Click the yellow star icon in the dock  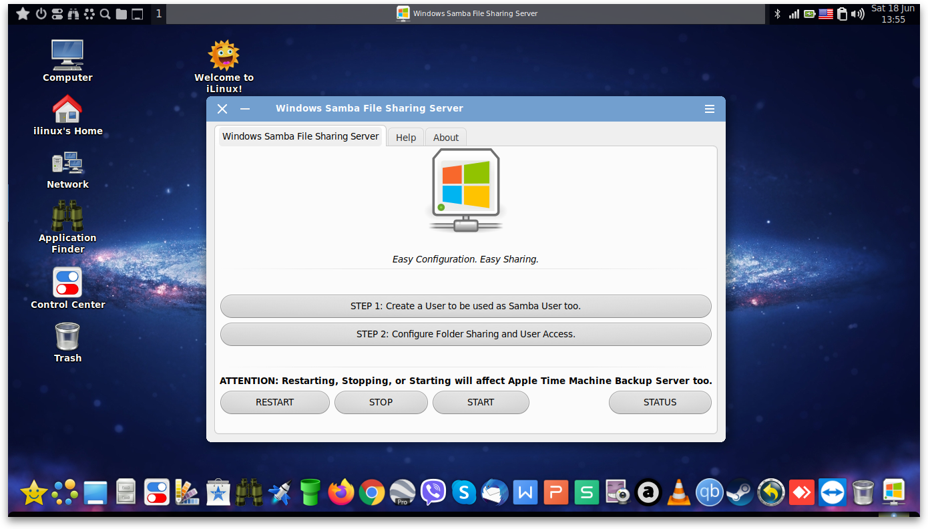tap(34, 493)
